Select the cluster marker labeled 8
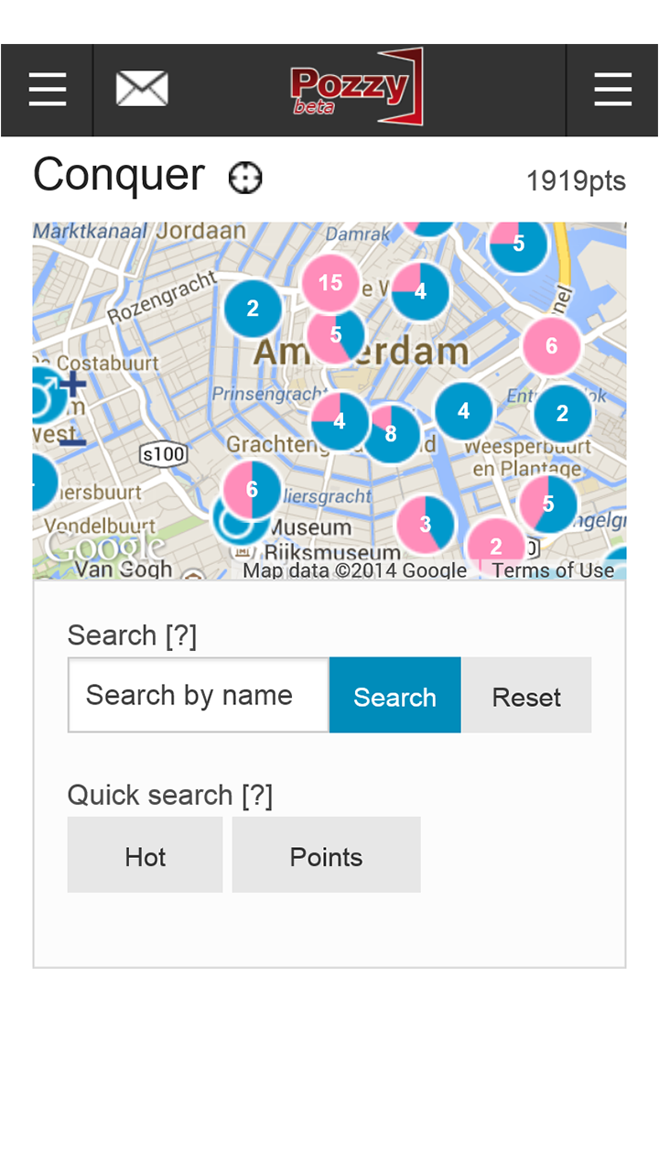659x1172 pixels. pyautogui.click(x=392, y=434)
